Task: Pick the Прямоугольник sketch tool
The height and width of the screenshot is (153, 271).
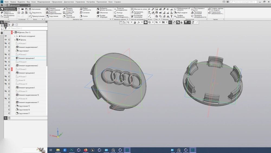Action: [37, 16]
